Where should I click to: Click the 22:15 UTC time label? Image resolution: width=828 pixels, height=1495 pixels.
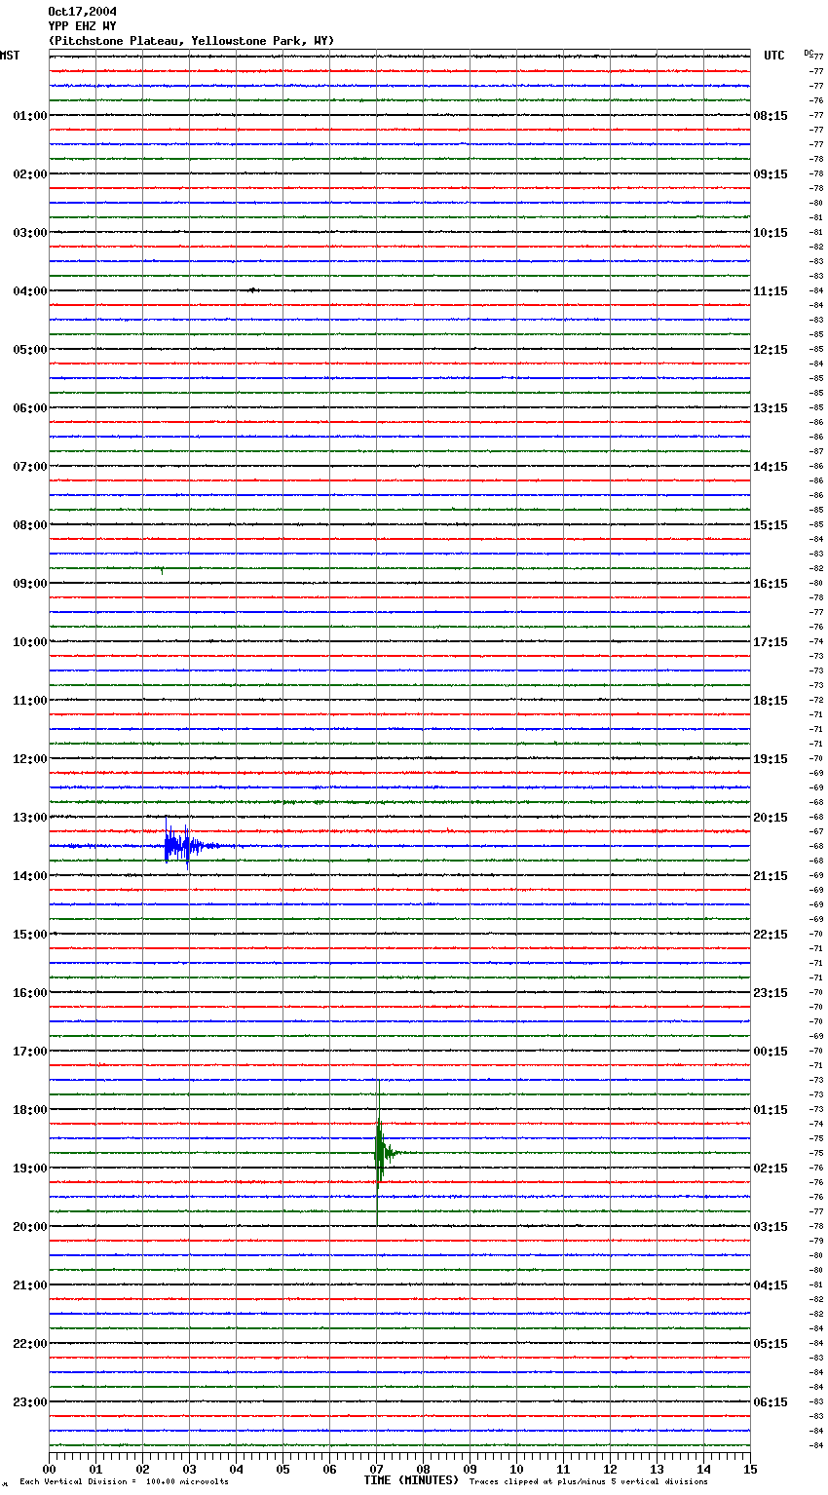tap(771, 935)
